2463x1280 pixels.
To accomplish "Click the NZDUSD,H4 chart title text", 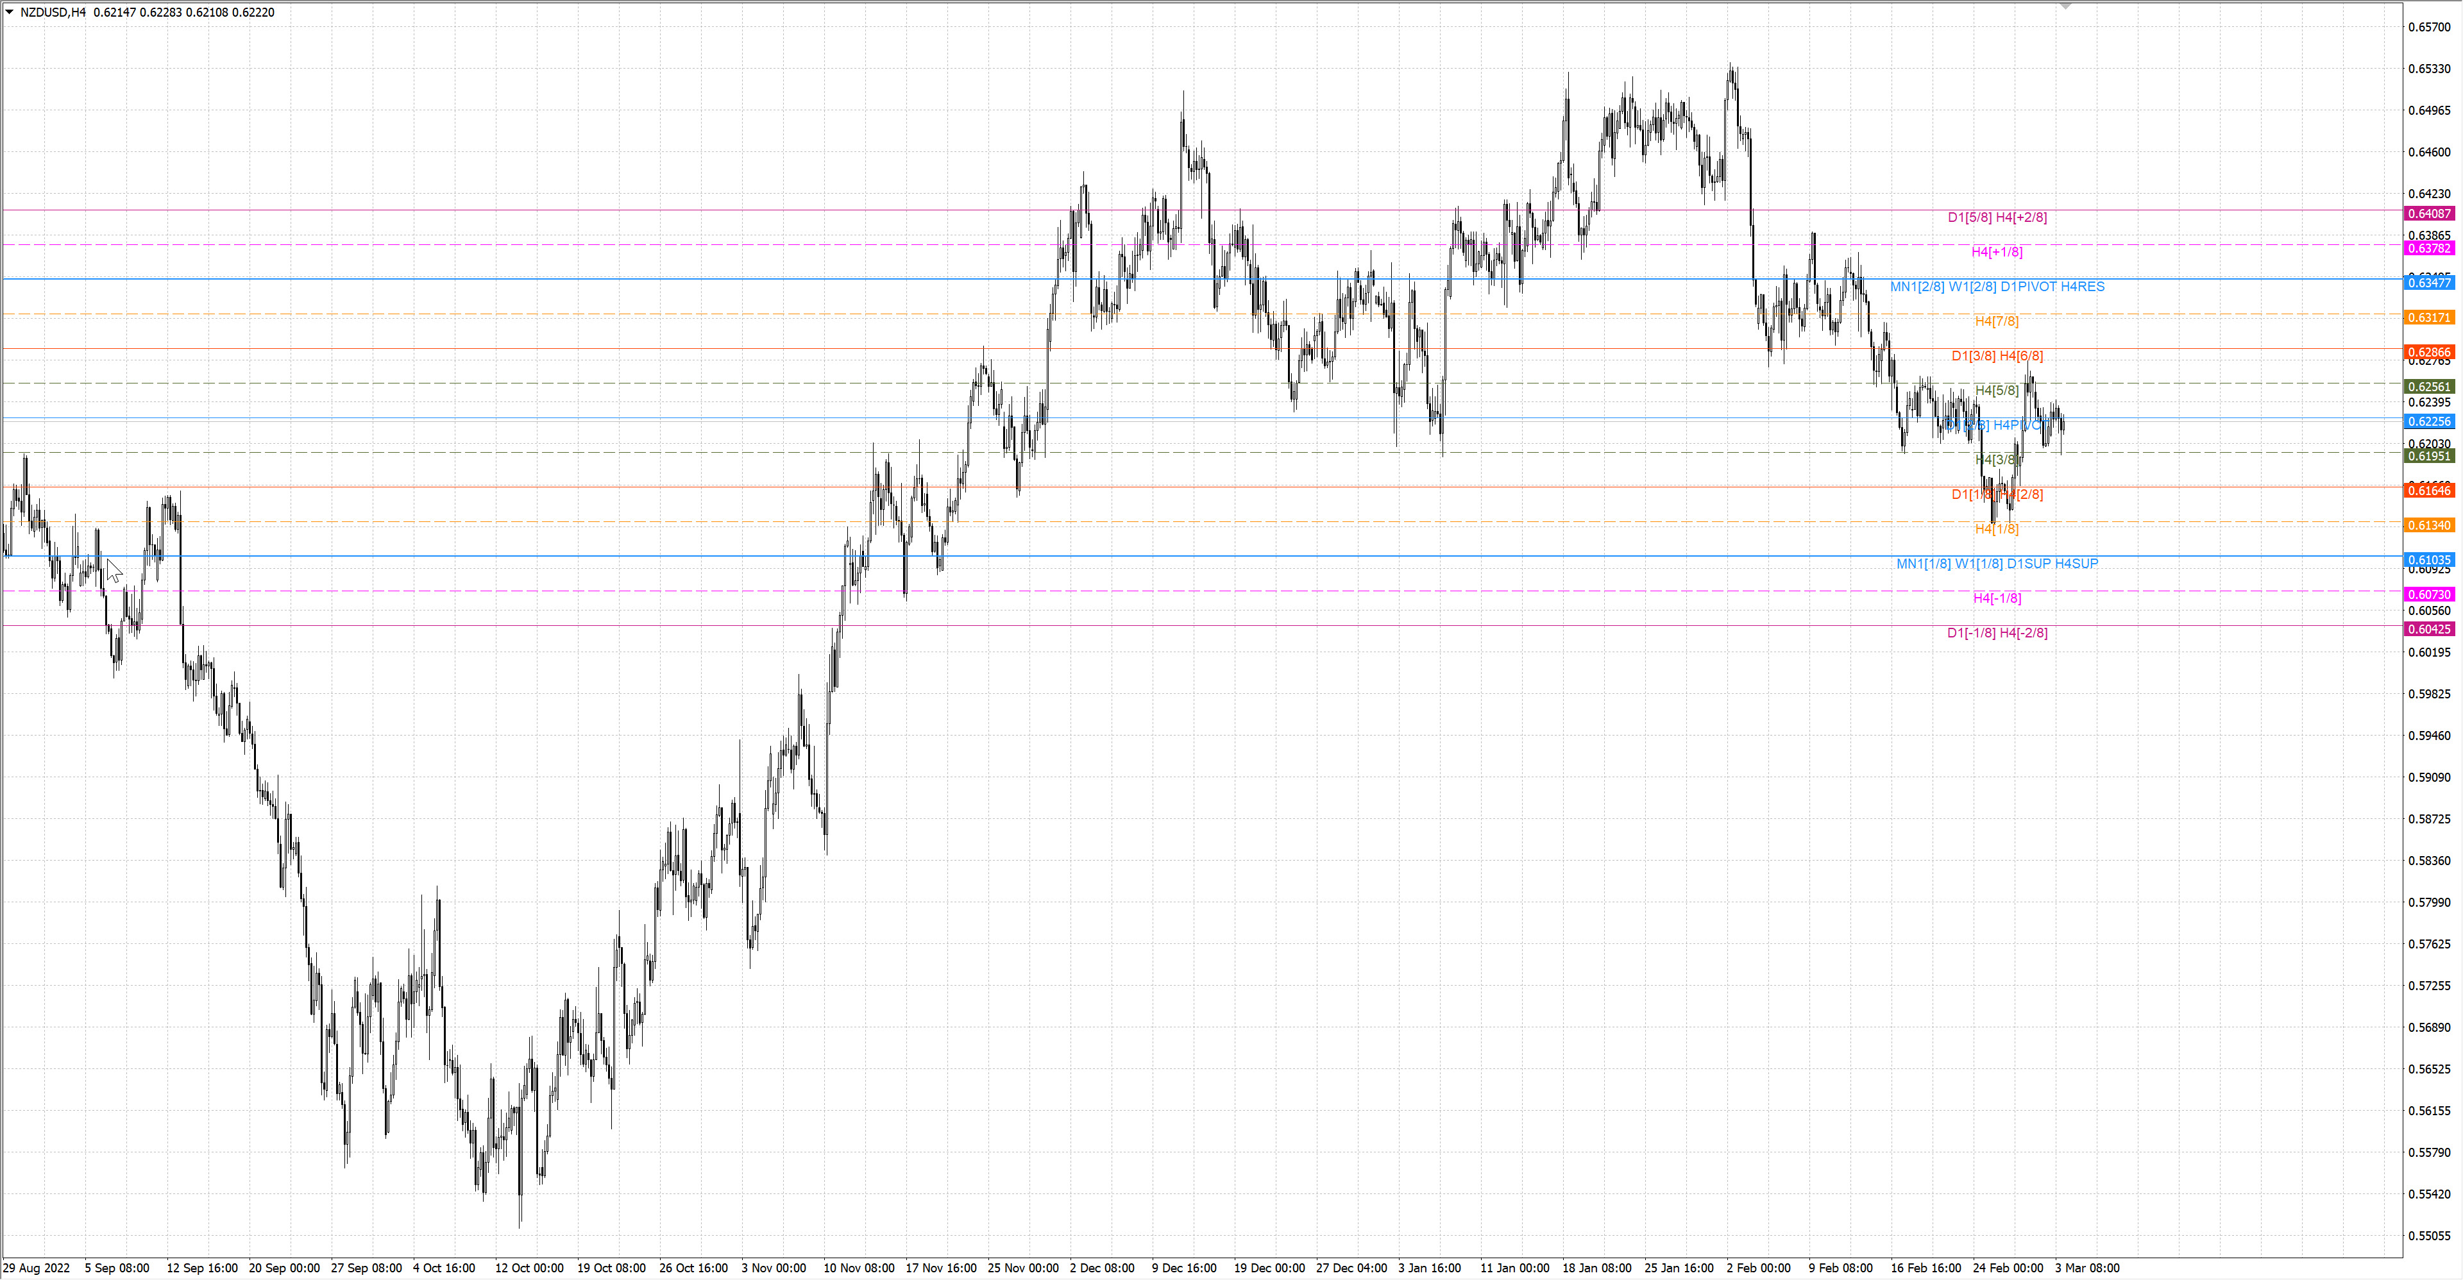I will [x=53, y=12].
